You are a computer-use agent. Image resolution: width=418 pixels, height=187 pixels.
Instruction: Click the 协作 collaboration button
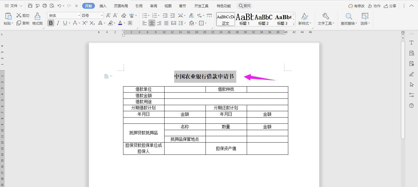pos(374,6)
